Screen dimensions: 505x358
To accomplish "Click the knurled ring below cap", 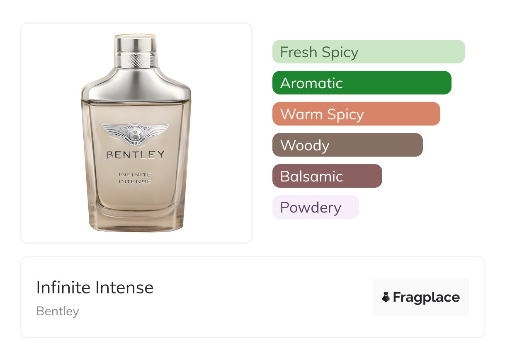I will (x=136, y=61).
